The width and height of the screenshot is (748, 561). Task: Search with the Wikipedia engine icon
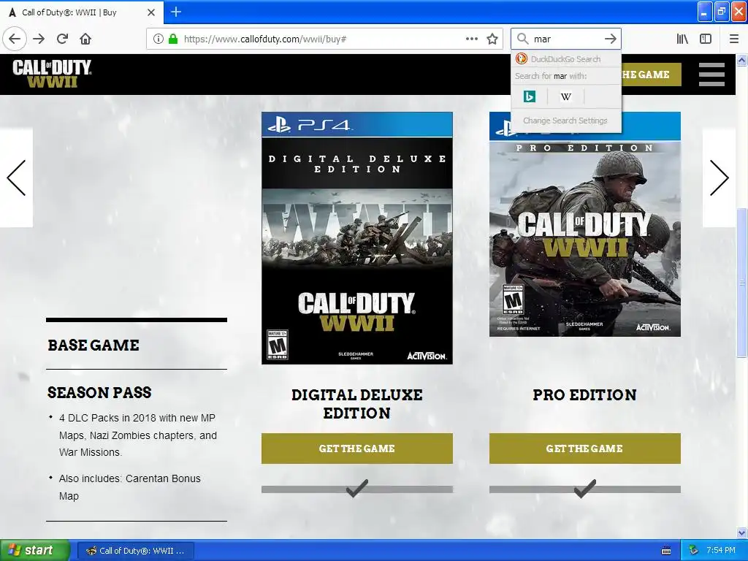566,96
